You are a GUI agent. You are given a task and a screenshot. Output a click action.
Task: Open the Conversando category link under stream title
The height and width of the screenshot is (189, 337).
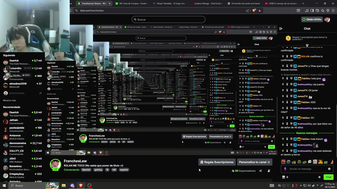tap(72, 170)
